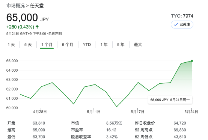Switch to the 1 年 range tab
Viewport: 208px width, 140px height.
(104, 45)
